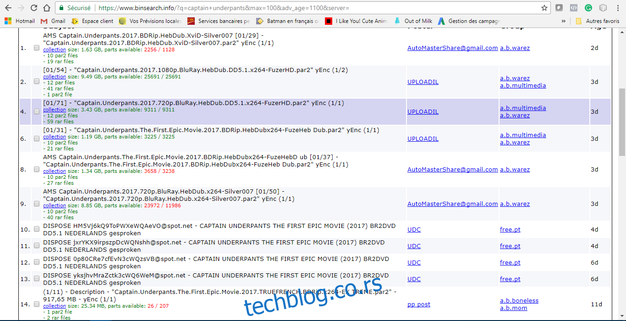
Task: Click UDC poster in row 10
Action: (414, 229)
